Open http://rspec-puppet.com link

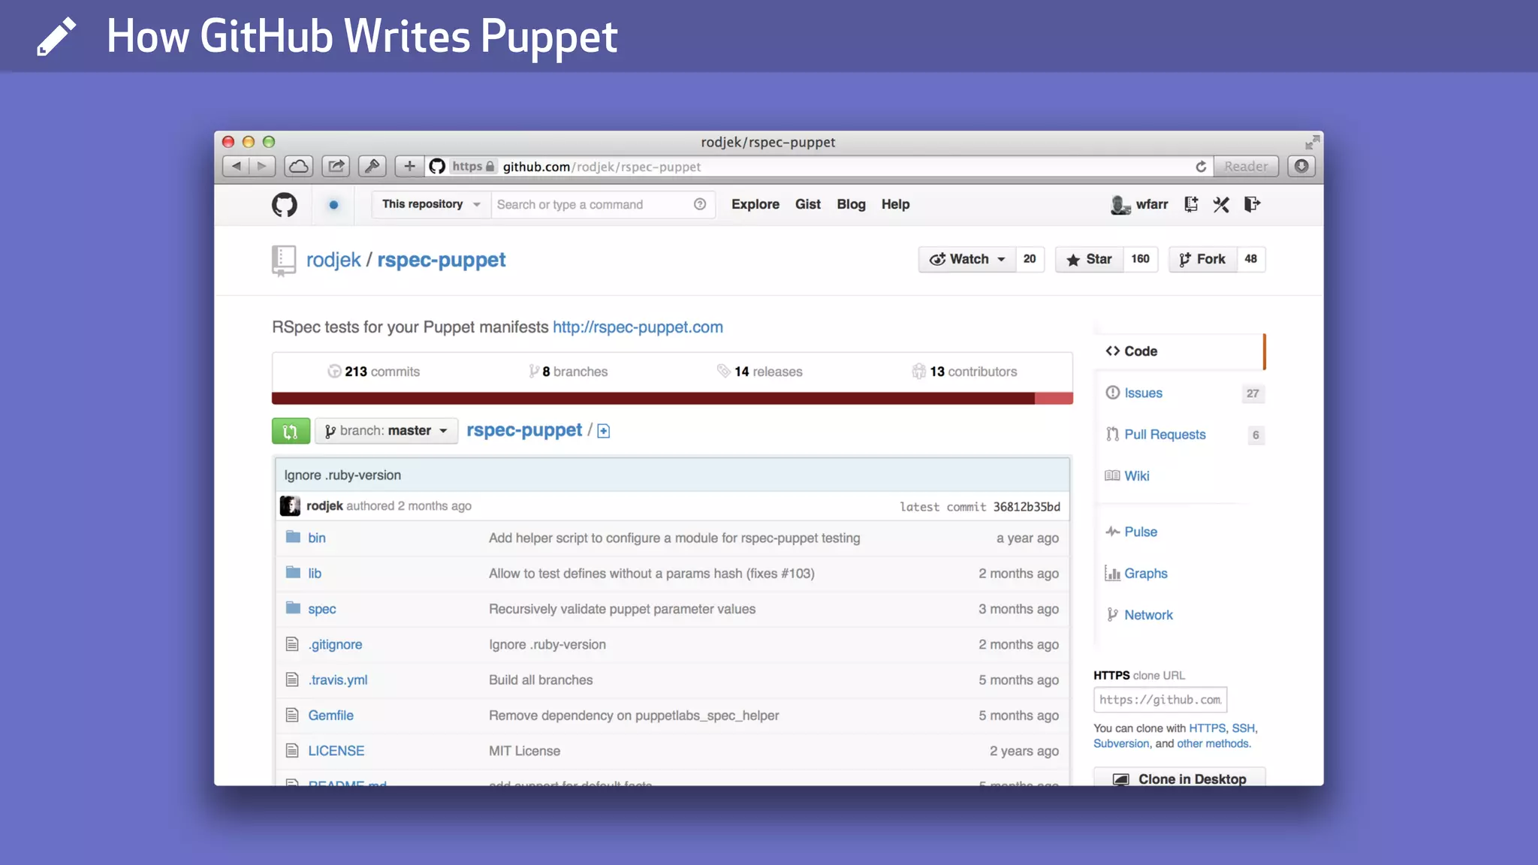click(638, 327)
